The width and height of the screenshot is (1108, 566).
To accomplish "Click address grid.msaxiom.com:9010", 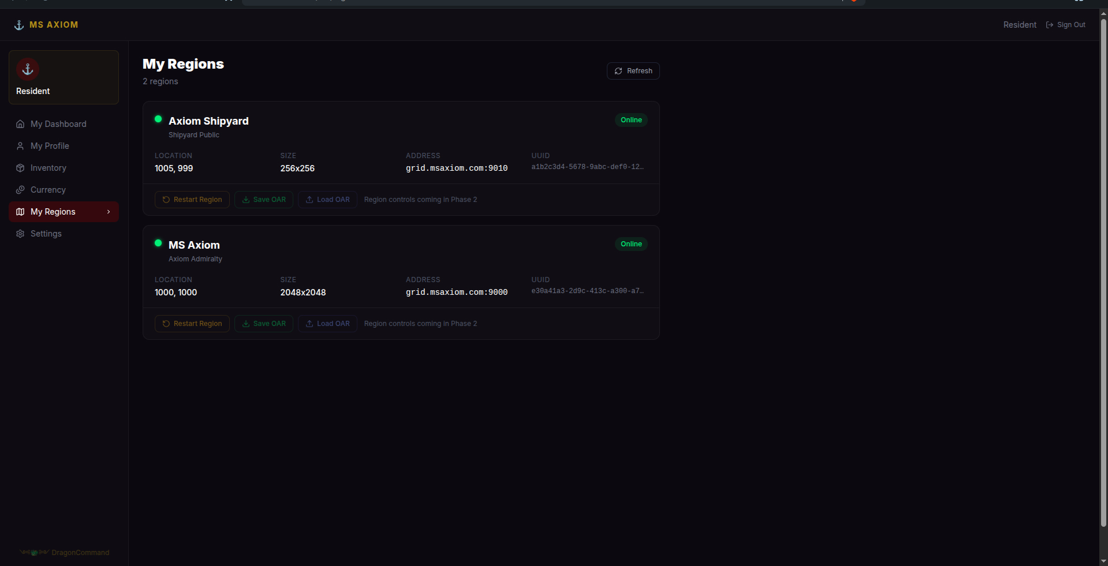I will point(457,168).
